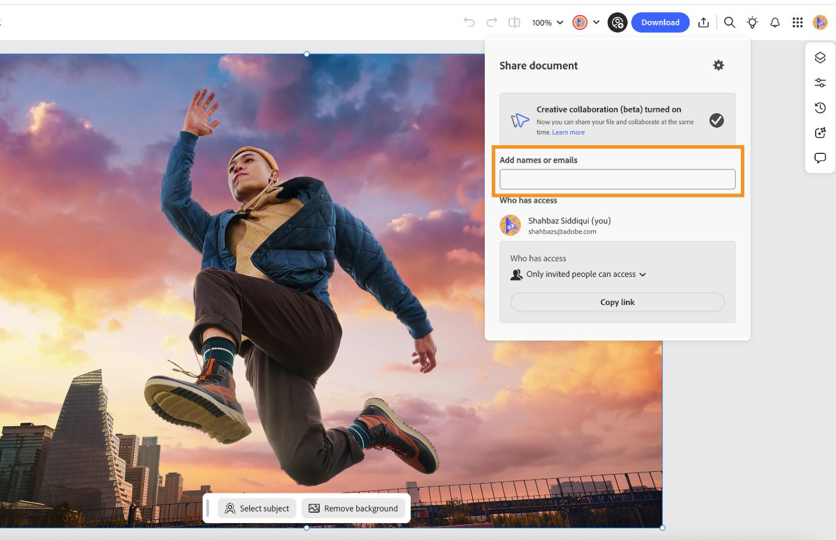The width and height of the screenshot is (836, 540).
Task: Open the Adjustments panel
Action: pyautogui.click(x=820, y=82)
